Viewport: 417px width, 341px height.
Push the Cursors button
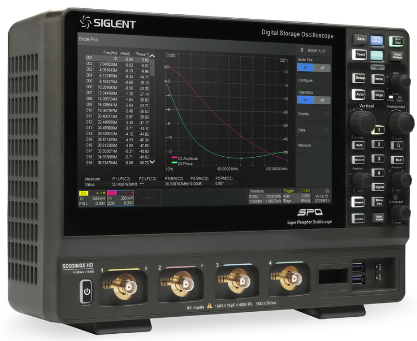[x=358, y=219]
